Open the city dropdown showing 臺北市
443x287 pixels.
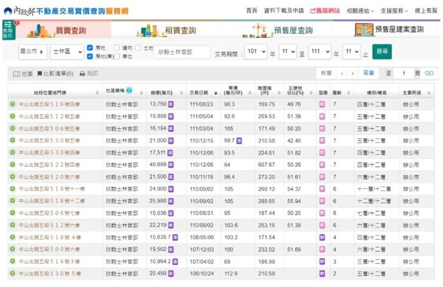pyautogui.click(x=33, y=52)
